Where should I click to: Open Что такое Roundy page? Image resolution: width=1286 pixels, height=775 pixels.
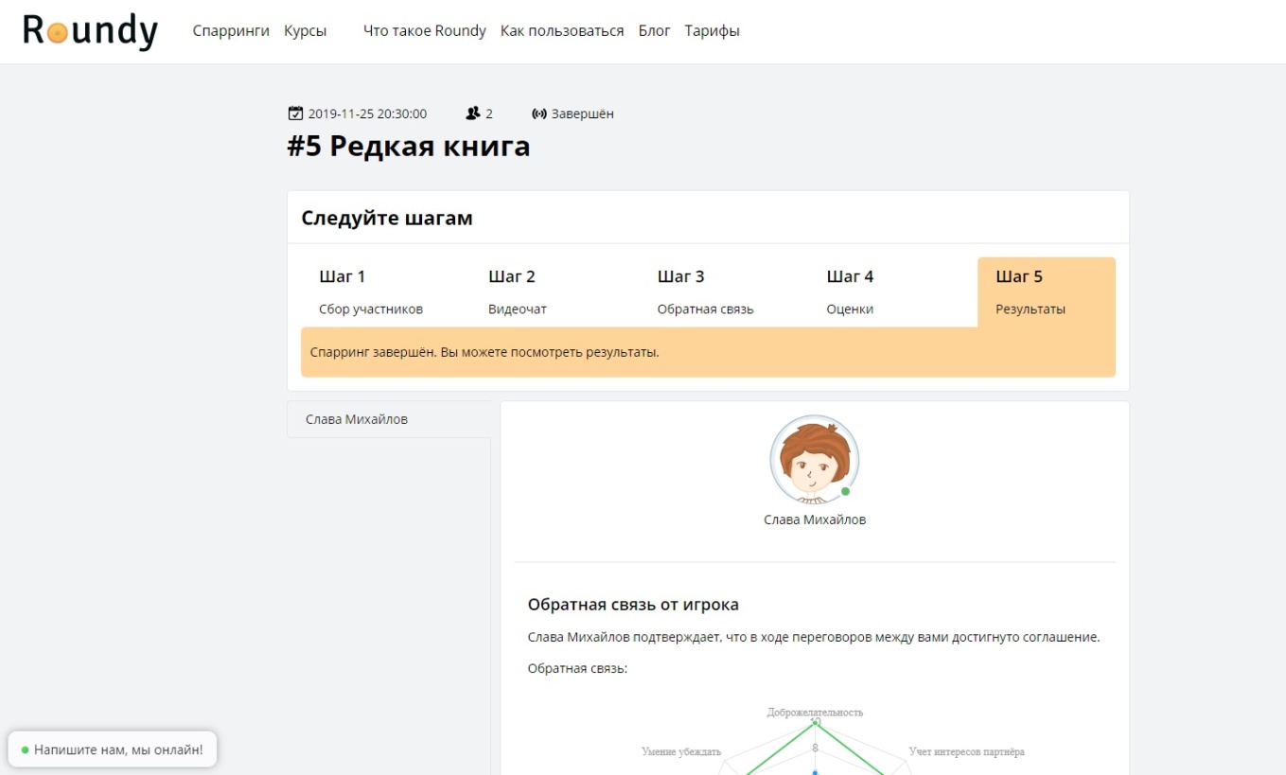click(x=425, y=31)
